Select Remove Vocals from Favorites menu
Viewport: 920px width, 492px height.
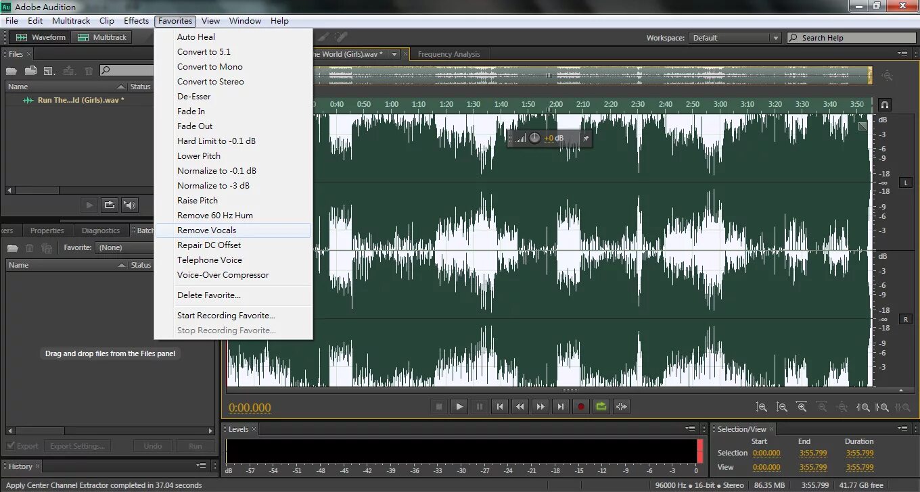coord(233,230)
